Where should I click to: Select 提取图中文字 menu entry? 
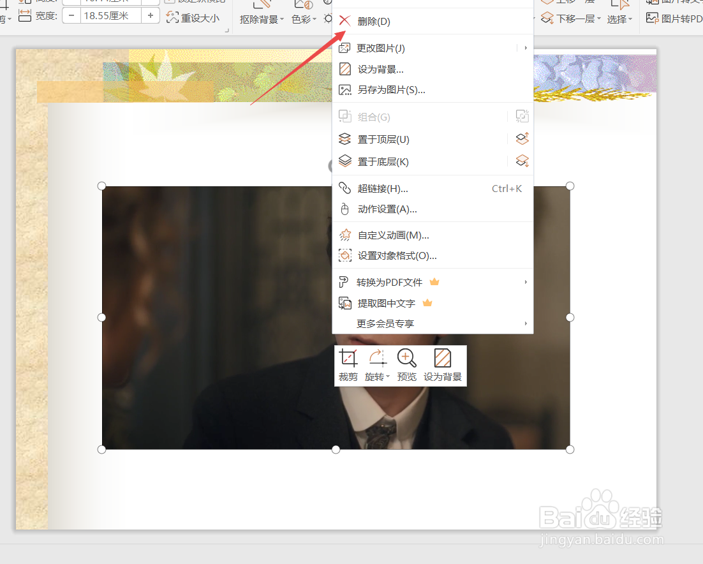click(x=433, y=303)
